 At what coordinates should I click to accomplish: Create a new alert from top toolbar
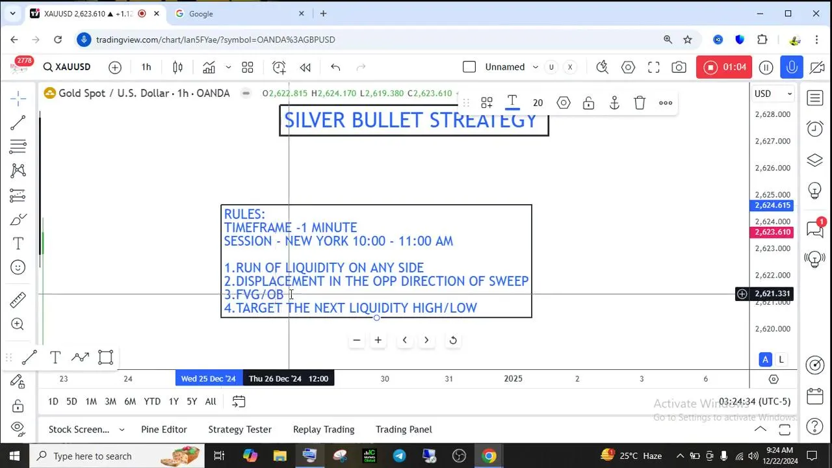(x=279, y=67)
